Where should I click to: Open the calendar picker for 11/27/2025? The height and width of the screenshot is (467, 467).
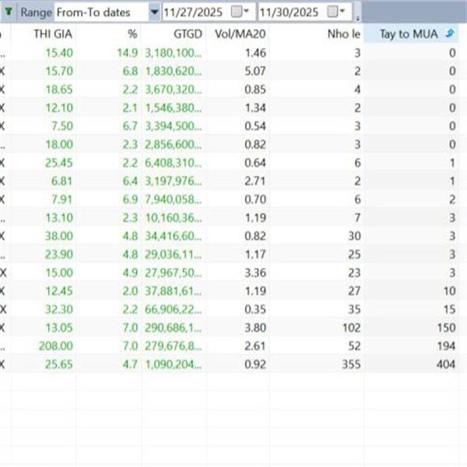[240, 12]
